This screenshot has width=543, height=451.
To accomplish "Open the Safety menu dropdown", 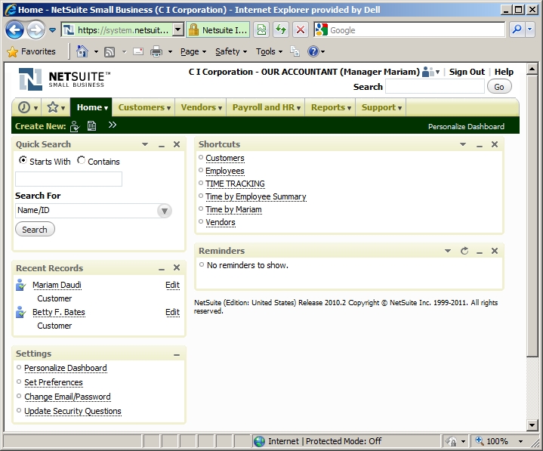I will point(231,51).
